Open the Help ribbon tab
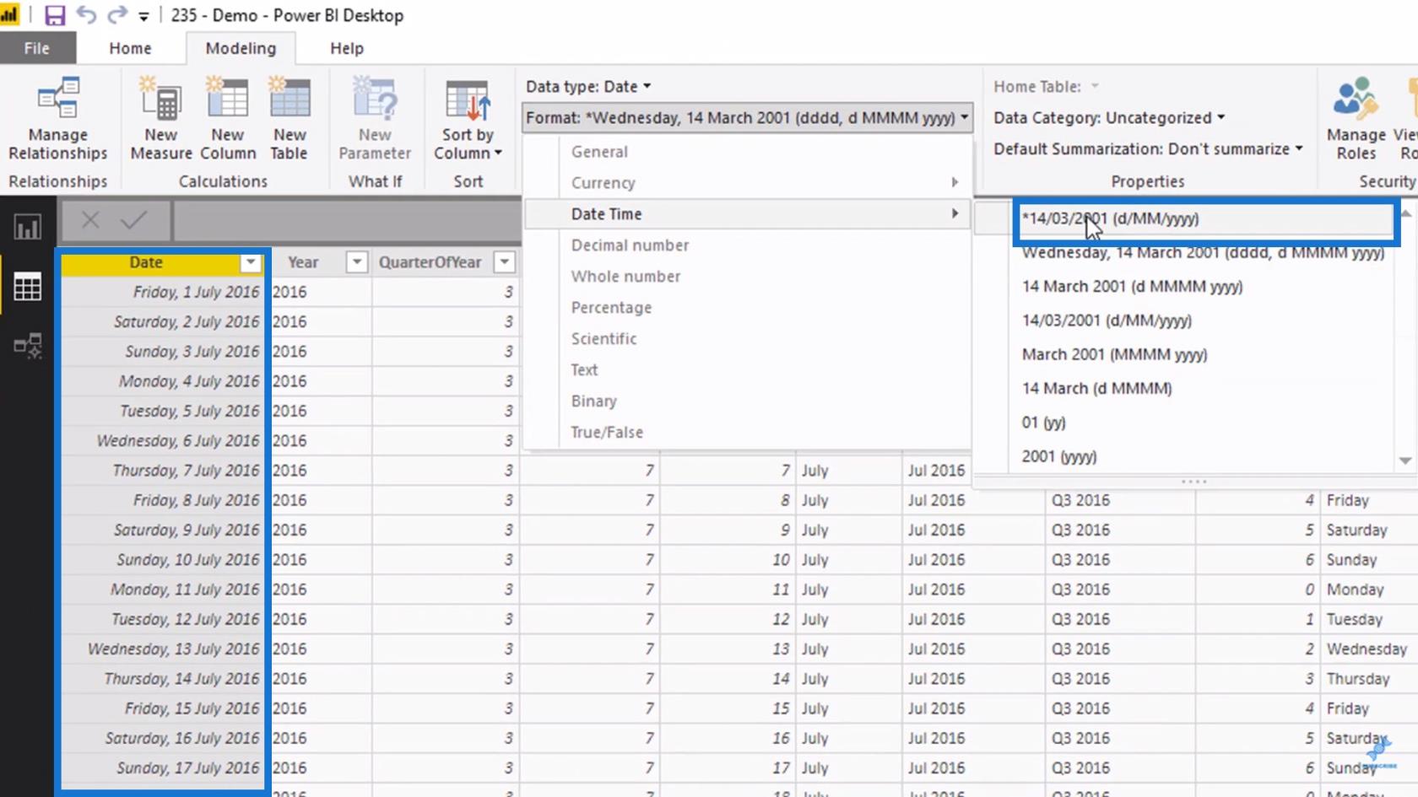The width and height of the screenshot is (1418, 797). [x=346, y=48]
